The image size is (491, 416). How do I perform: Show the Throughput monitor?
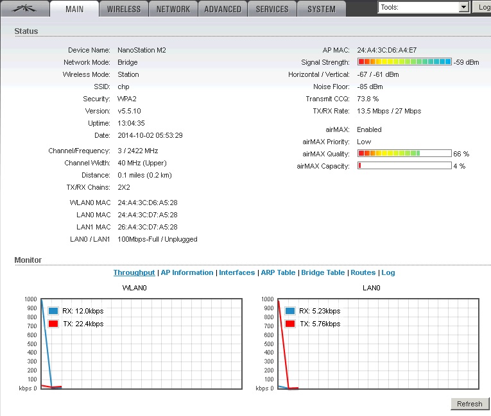point(134,272)
